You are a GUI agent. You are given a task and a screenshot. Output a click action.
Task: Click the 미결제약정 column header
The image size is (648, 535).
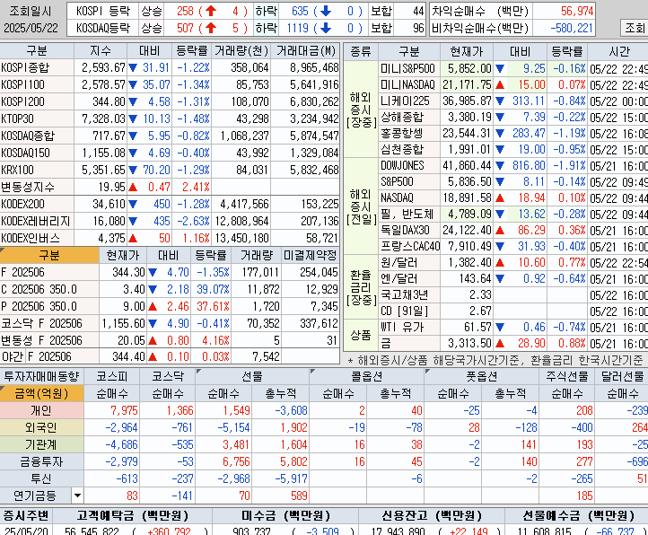tap(311, 255)
